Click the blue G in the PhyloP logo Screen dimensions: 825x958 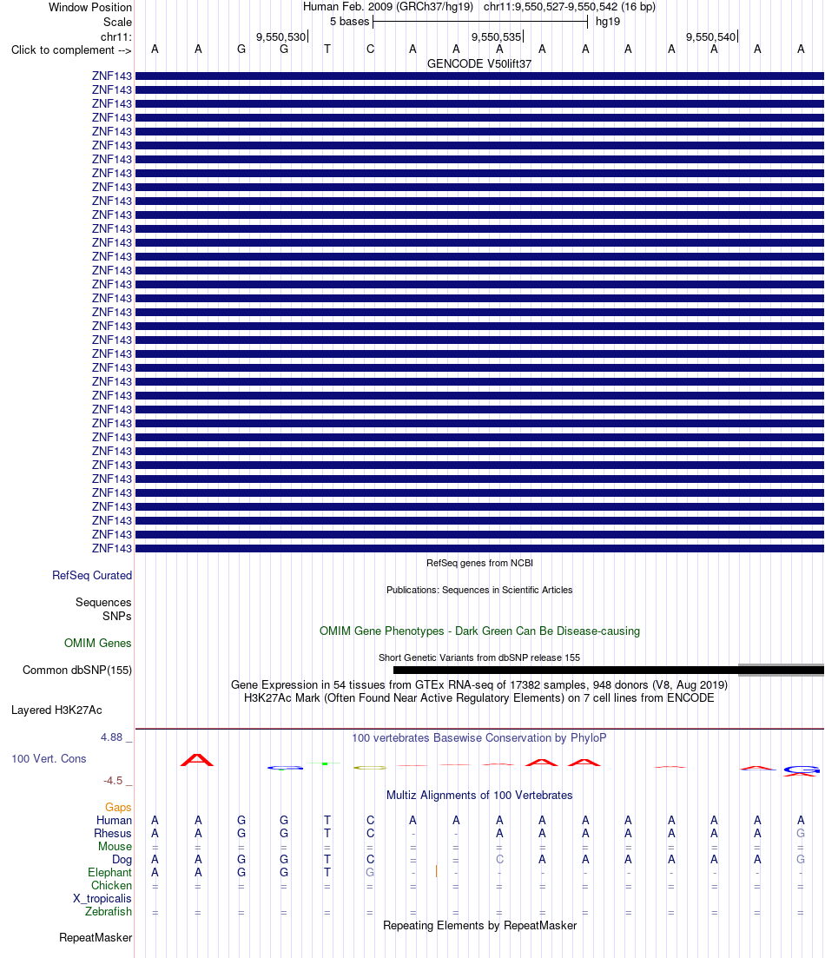[802, 770]
